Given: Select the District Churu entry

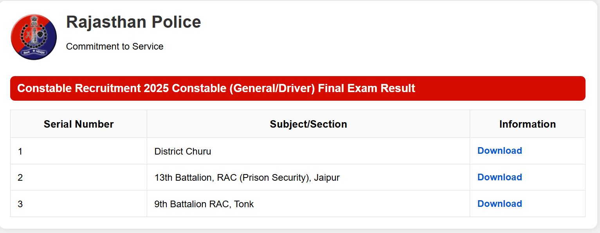Looking at the screenshot, I should (183, 151).
